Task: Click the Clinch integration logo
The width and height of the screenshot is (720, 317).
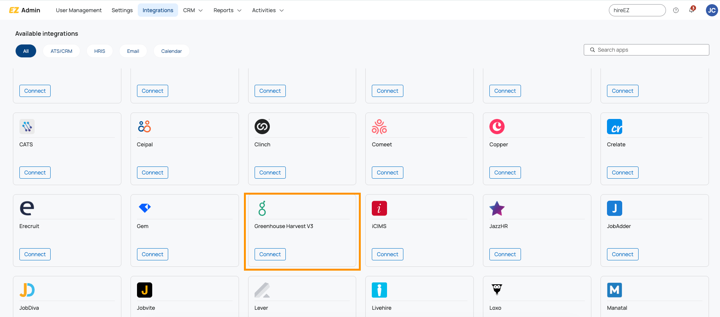Action: (x=262, y=127)
